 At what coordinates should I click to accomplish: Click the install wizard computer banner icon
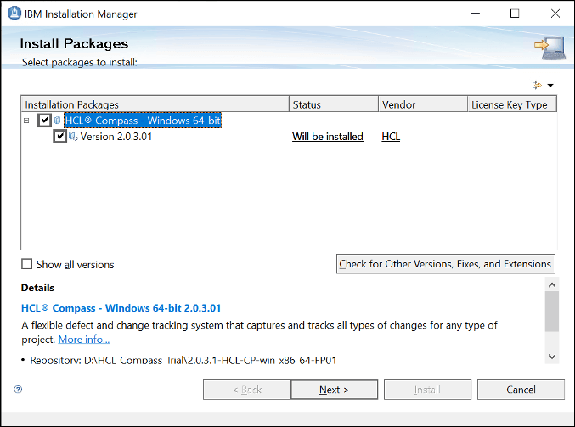pyautogui.click(x=550, y=48)
